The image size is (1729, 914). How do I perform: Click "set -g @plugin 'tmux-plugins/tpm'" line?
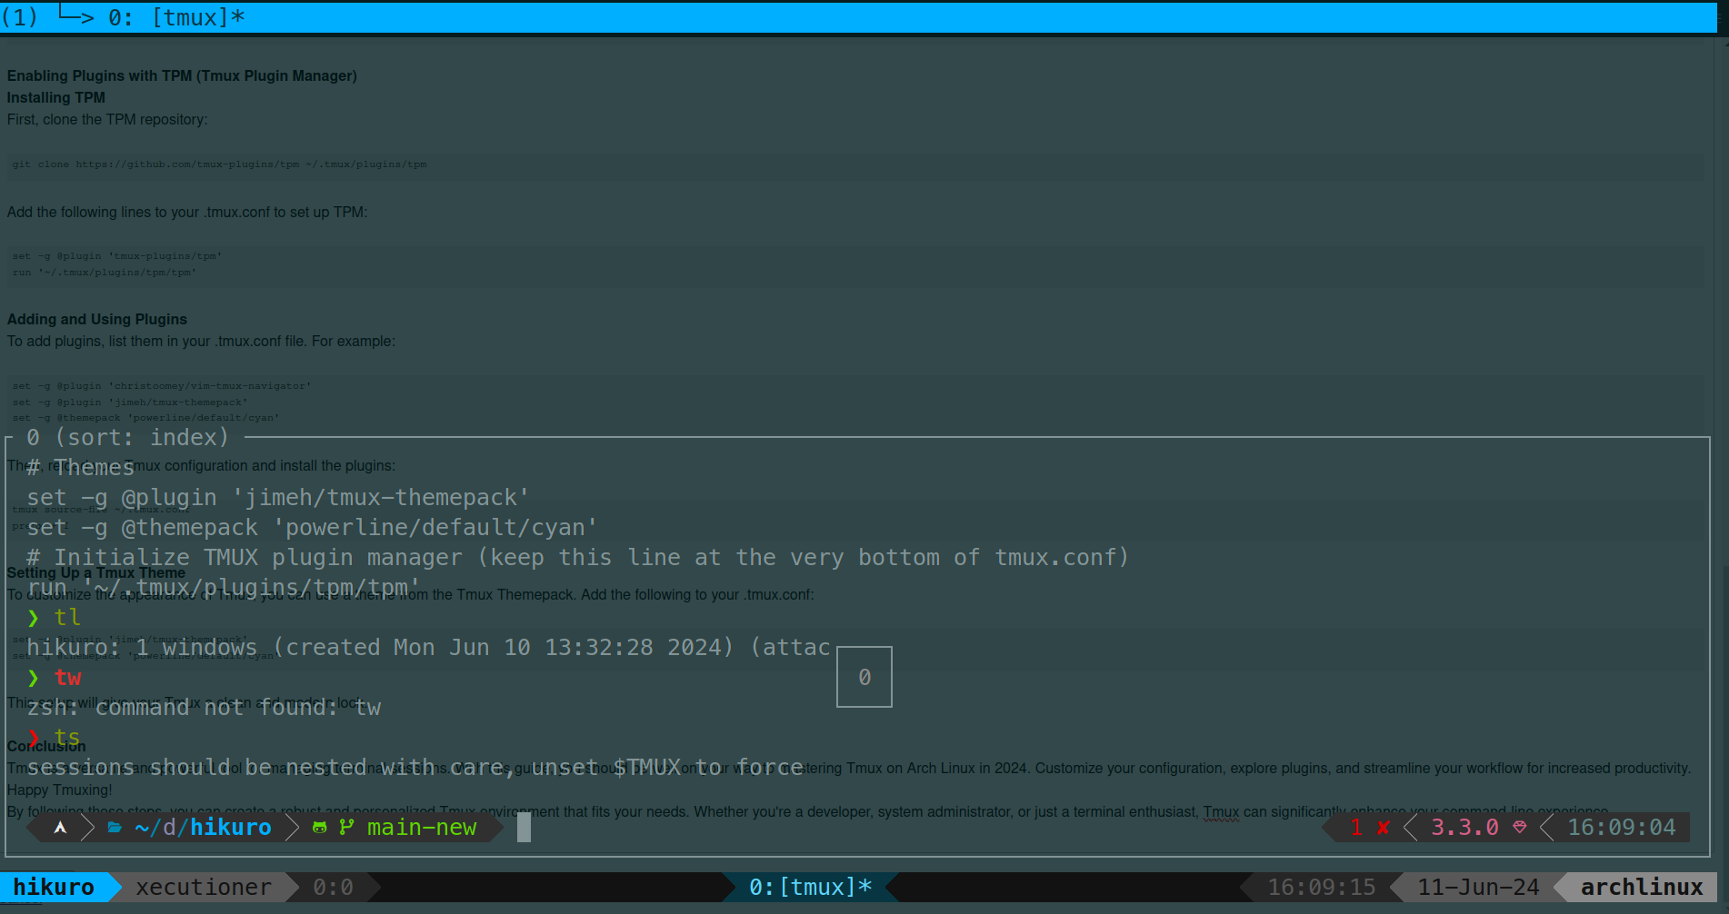tap(117, 256)
